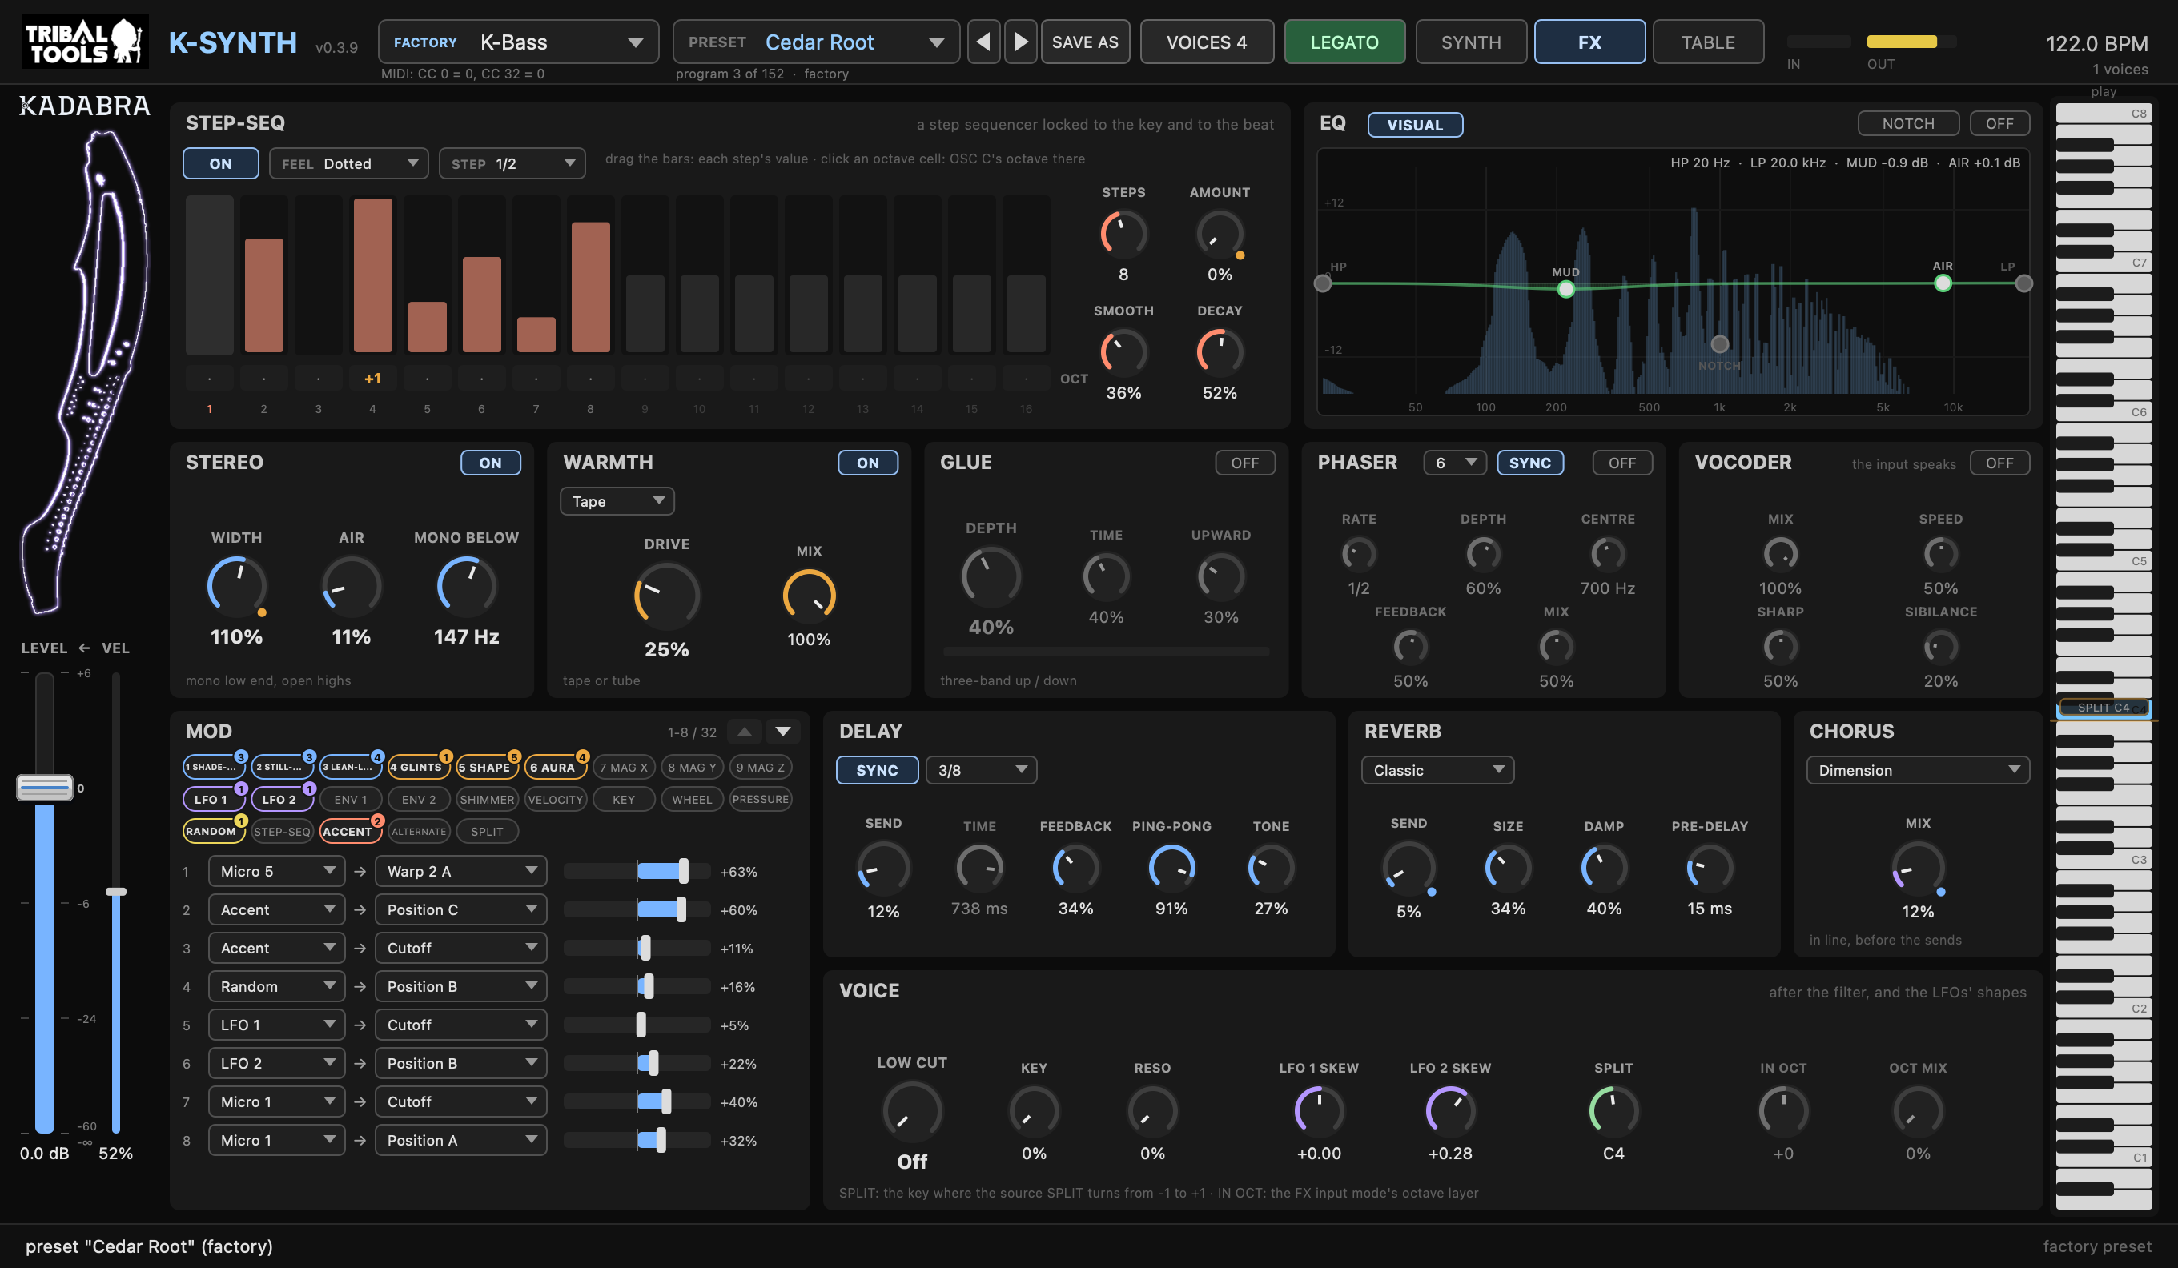Image resolution: width=2178 pixels, height=1268 pixels.
Task: Toggle Warmth section ON button
Action: click(867, 463)
